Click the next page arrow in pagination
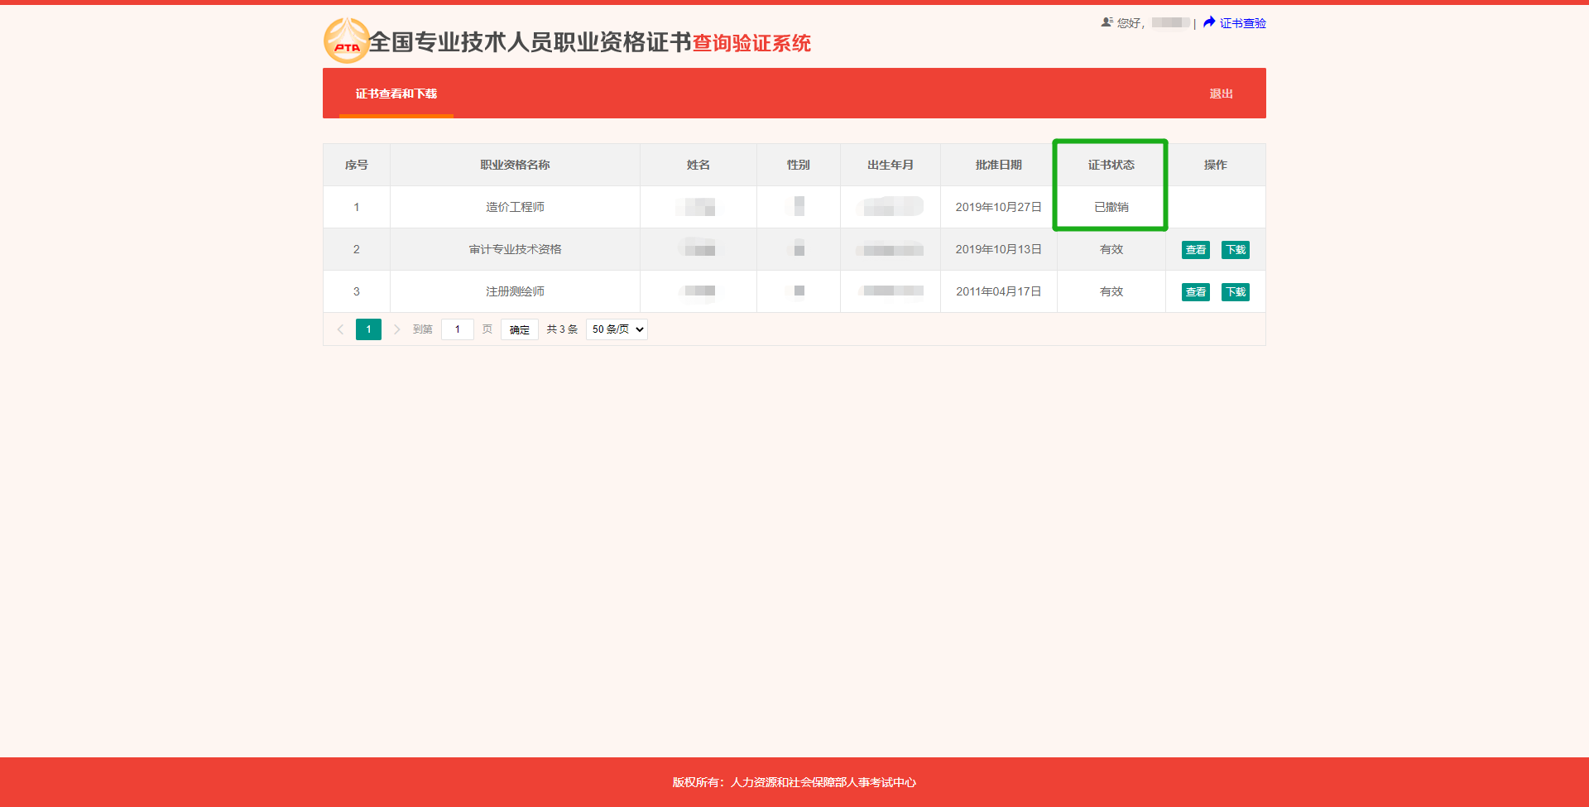 click(x=397, y=329)
